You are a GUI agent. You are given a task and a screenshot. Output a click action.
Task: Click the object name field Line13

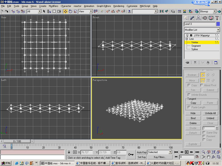tap(200, 24)
